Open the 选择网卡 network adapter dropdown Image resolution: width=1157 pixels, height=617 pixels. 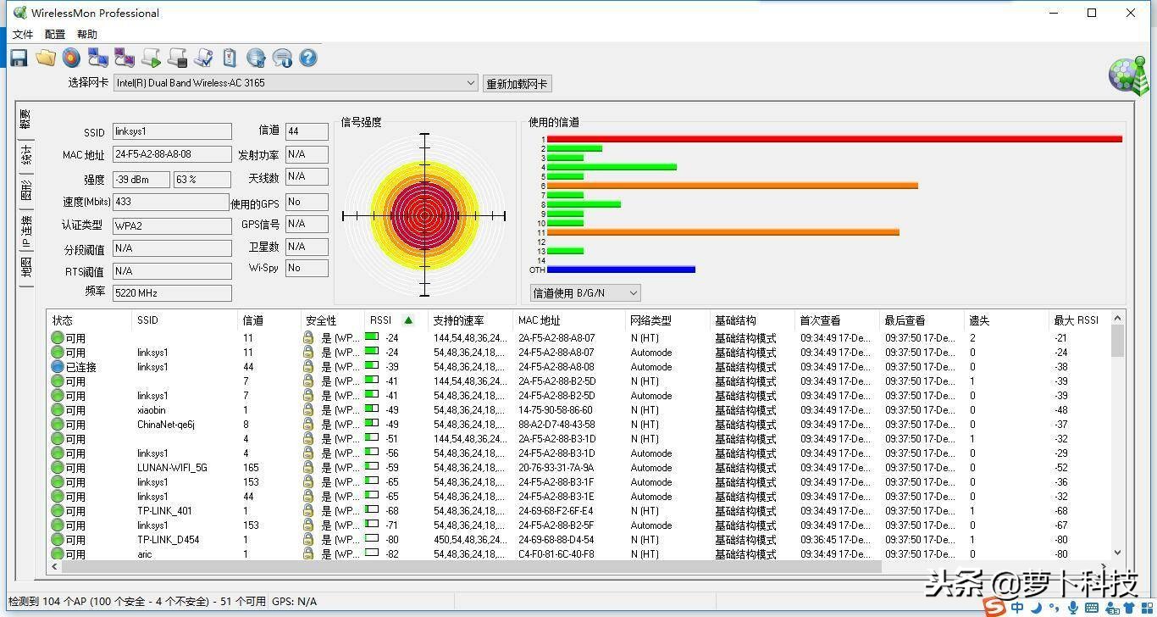tap(470, 83)
